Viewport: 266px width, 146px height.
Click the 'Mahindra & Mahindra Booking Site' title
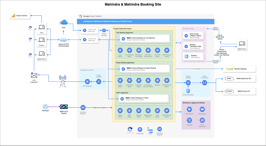click(133, 5)
